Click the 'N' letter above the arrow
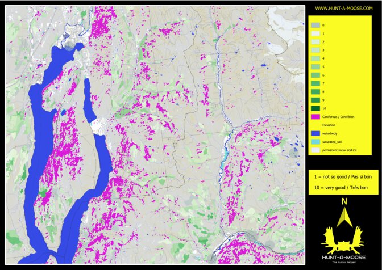Image resolution: width=382 pixels, height=270 pixels. [x=344, y=202]
